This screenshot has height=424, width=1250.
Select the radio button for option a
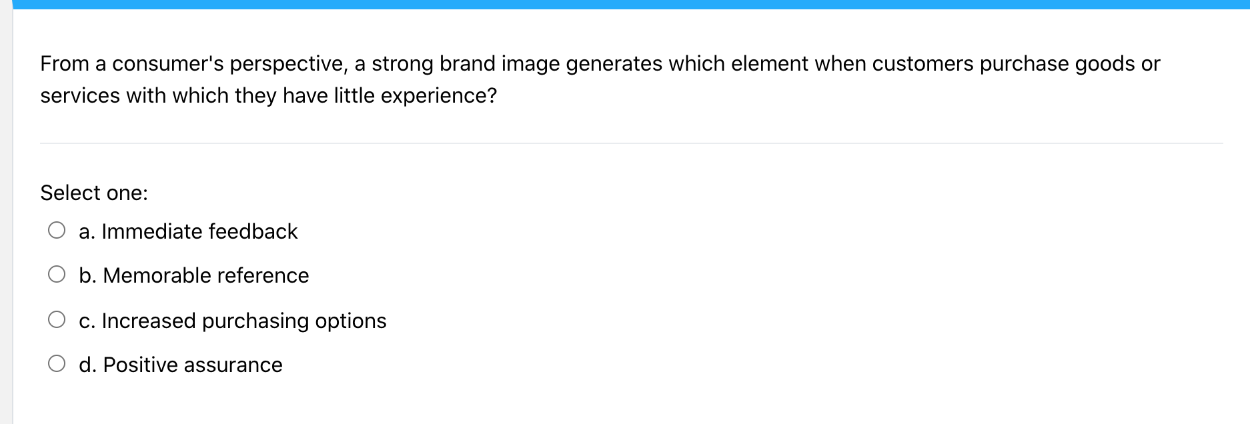click(57, 231)
